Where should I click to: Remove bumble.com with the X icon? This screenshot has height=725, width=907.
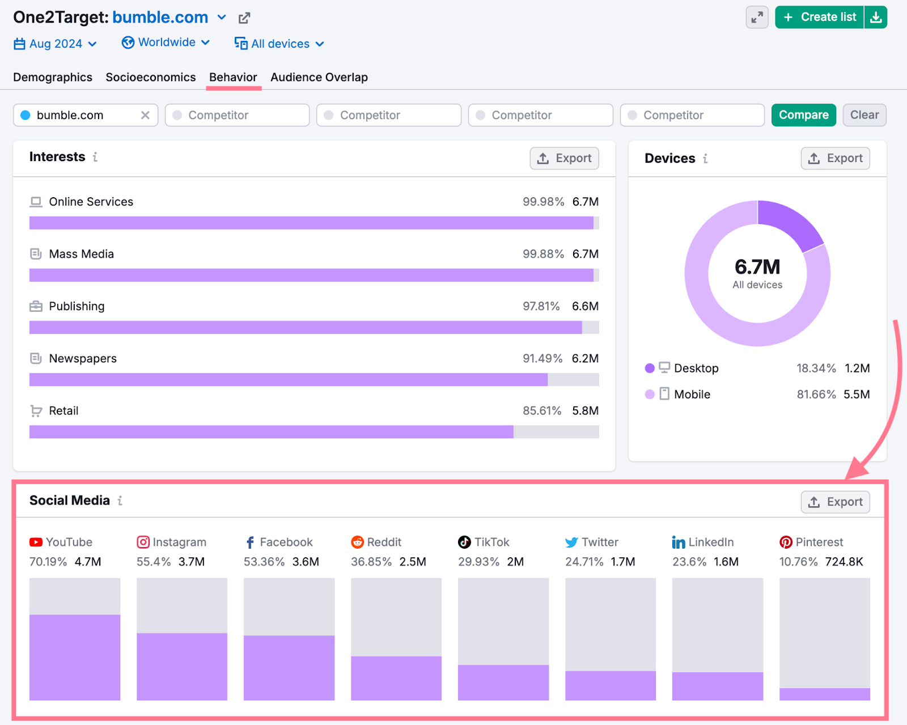click(145, 115)
